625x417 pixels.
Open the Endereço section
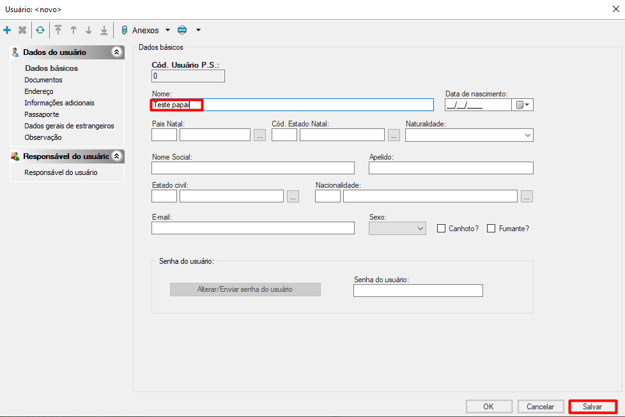pyautogui.click(x=39, y=91)
